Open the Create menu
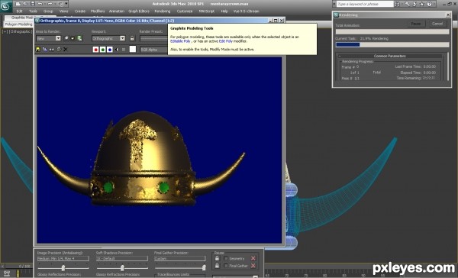The image size is (458, 278). [79, 11]
